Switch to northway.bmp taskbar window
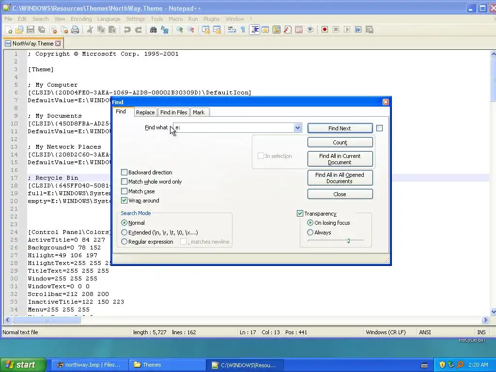Viewport: 496px width, 372px height. point(90,365)
